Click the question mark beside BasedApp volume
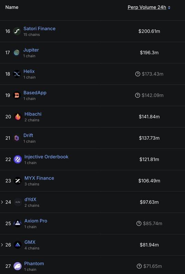 [137, 95]
